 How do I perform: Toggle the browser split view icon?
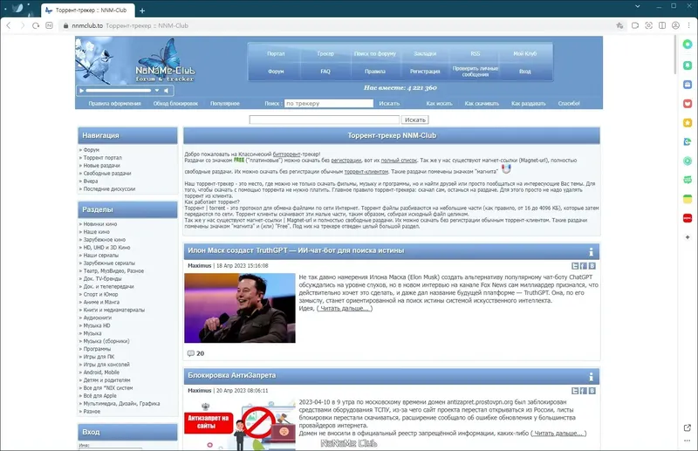[662, 26]
